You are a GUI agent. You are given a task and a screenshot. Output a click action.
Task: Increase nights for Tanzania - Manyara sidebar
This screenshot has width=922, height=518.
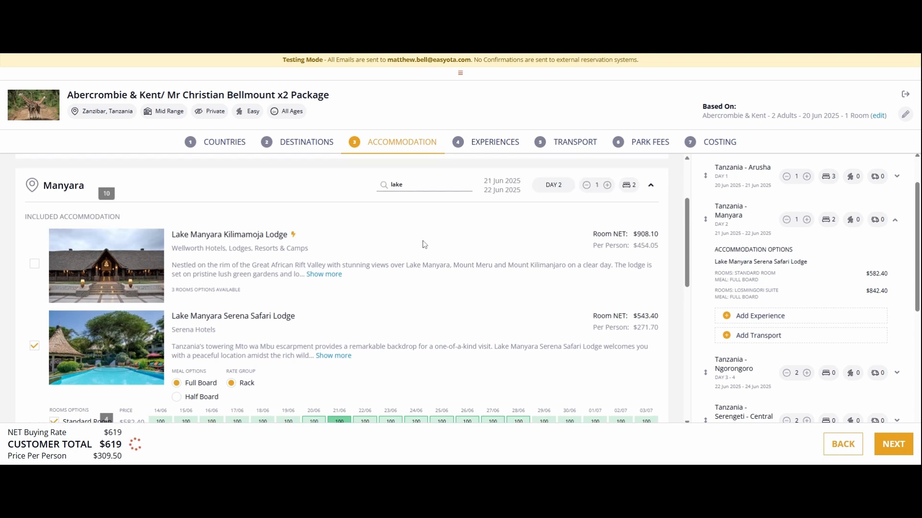(x=807, y=220)
